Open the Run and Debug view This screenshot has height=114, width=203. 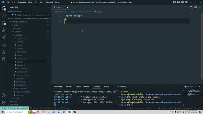pos(3,30)
